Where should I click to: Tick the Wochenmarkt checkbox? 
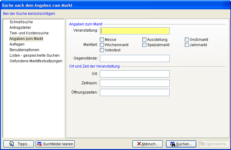(102, 45)
